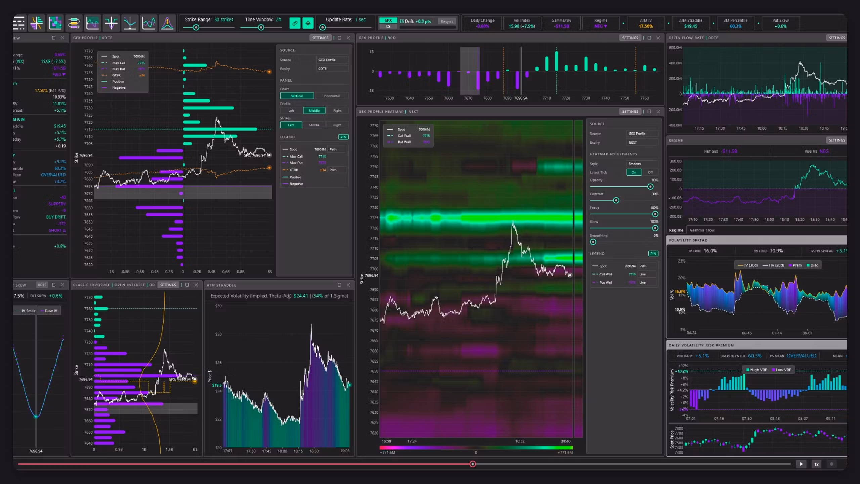Set Strikes alignment to Middle

[314, 125]
